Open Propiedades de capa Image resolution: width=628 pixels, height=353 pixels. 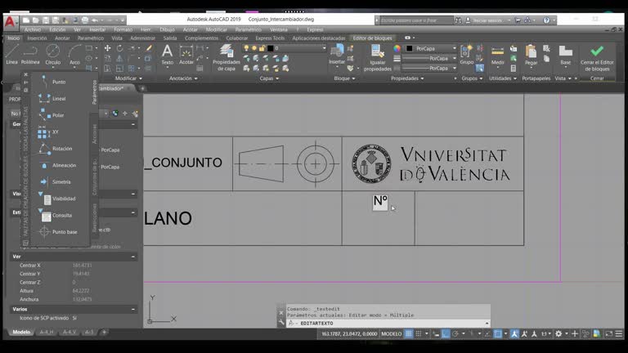point(227,58)
